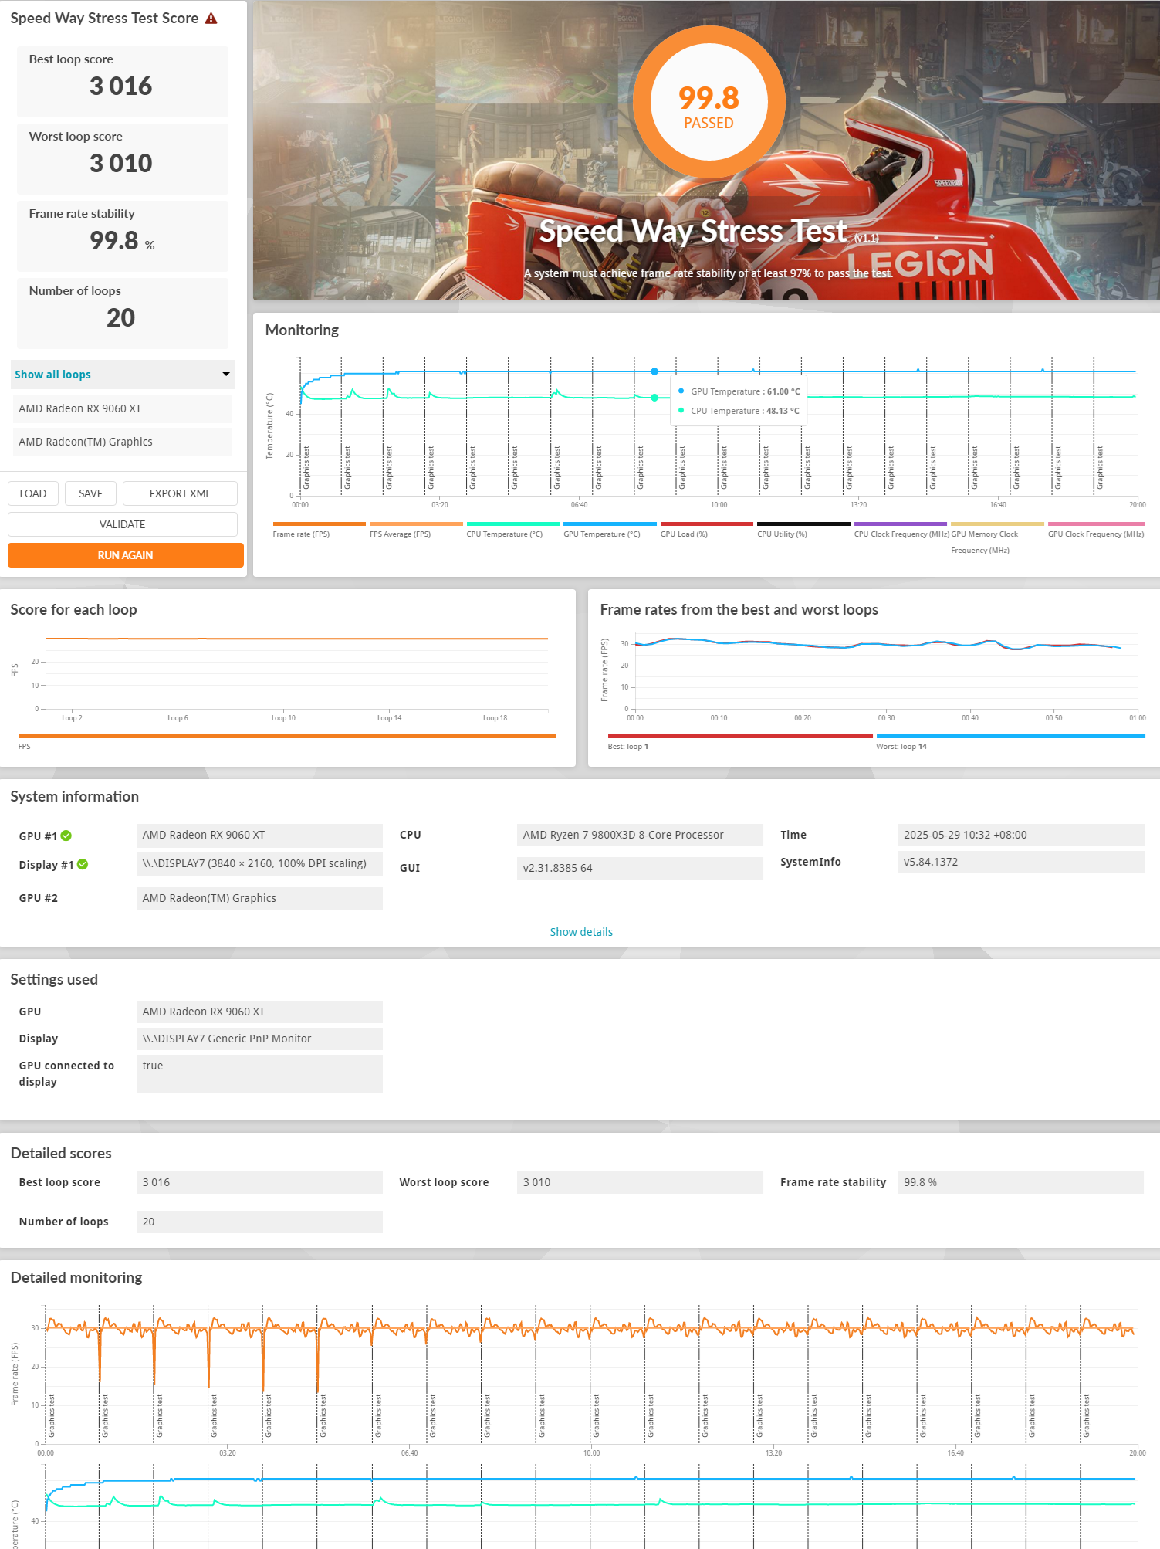Click green check icon next to Display #1
The width and height of the screenshot is (1160, 1549).
(x=83, y=864)
